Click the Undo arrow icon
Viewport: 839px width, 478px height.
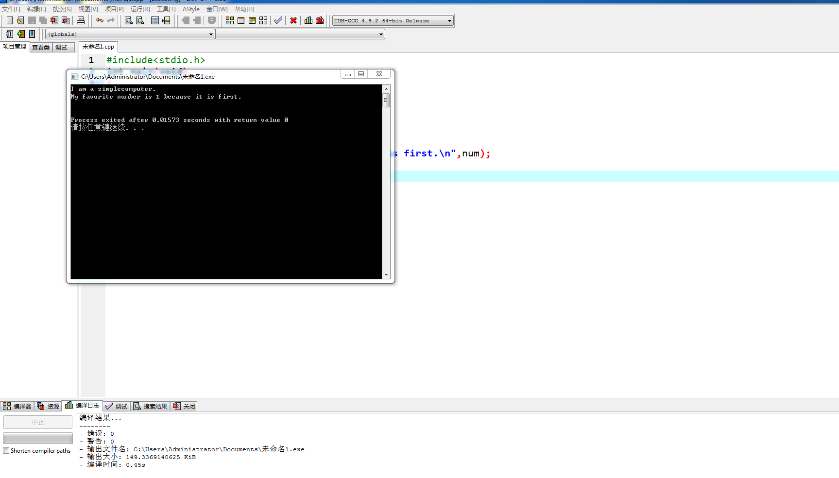(x=100, y=20)
